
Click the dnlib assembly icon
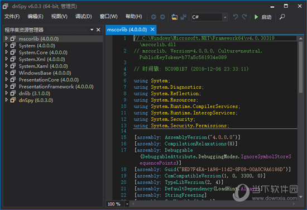(x=13, y=93)
